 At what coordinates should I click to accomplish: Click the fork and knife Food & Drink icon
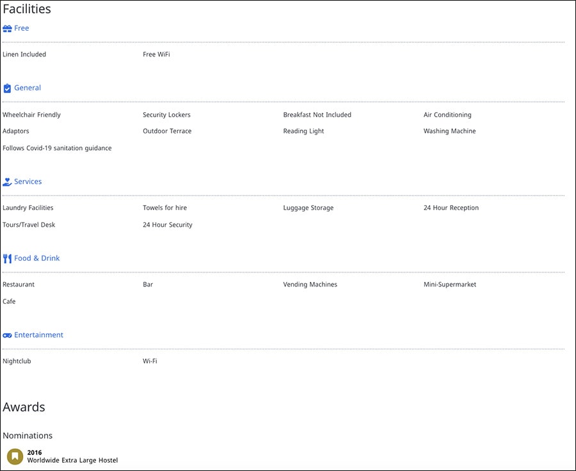click(7, 258)
